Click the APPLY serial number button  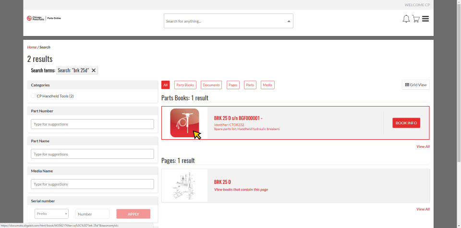pyautogui.click(x=133, y=214)
